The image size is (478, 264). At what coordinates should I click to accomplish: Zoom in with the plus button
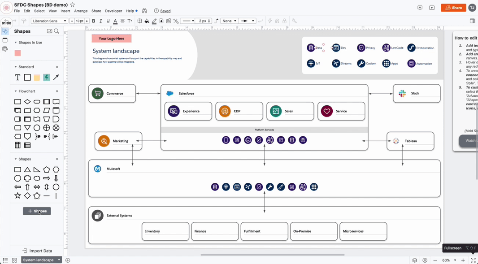click(463, 260)
